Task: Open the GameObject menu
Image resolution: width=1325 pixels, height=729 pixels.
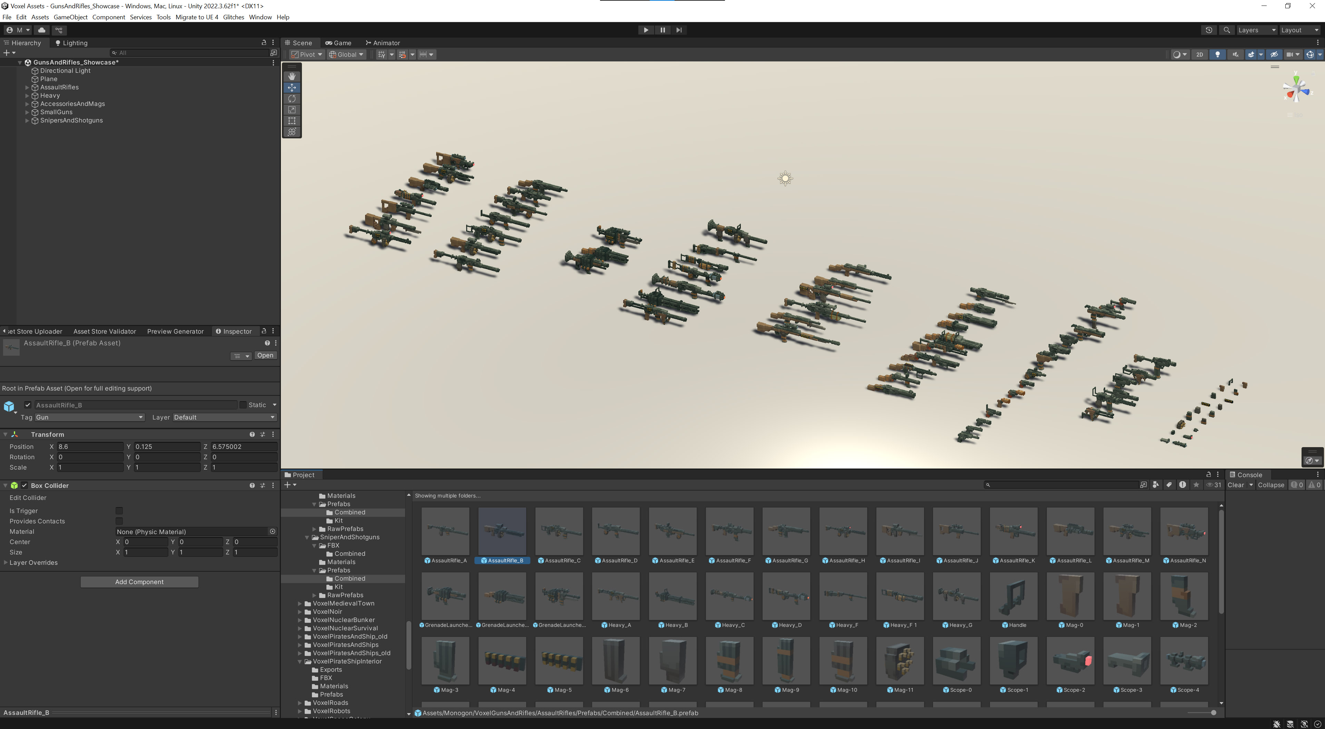Action: click(70, 17)
